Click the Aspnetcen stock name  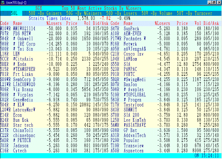pyautogui.click(x=134, y=151)
